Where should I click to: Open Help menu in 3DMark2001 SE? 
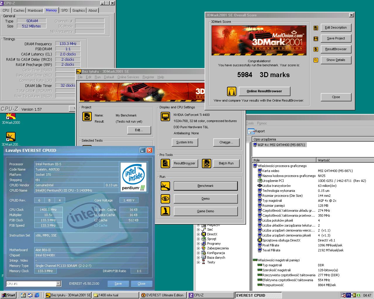tap(161, 77)
